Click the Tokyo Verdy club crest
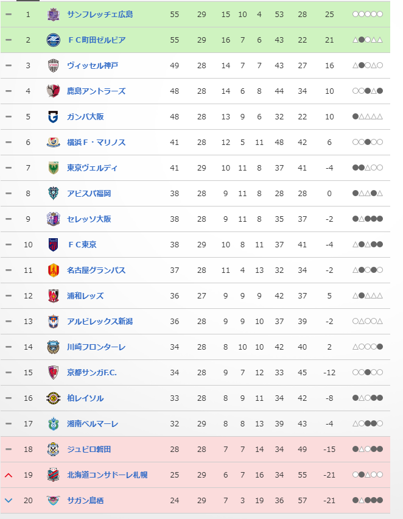 pyautogui.click(x=54, y=168)
